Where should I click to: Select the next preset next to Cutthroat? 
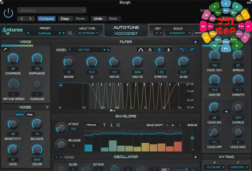(x=64, y=33)
